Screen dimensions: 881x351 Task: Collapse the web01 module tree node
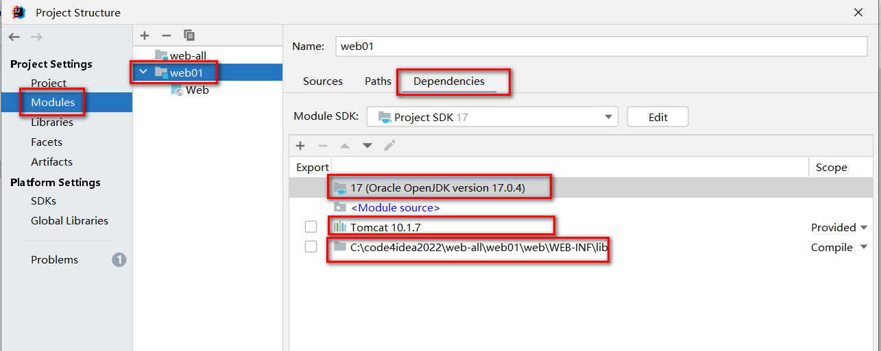(143, 72)
